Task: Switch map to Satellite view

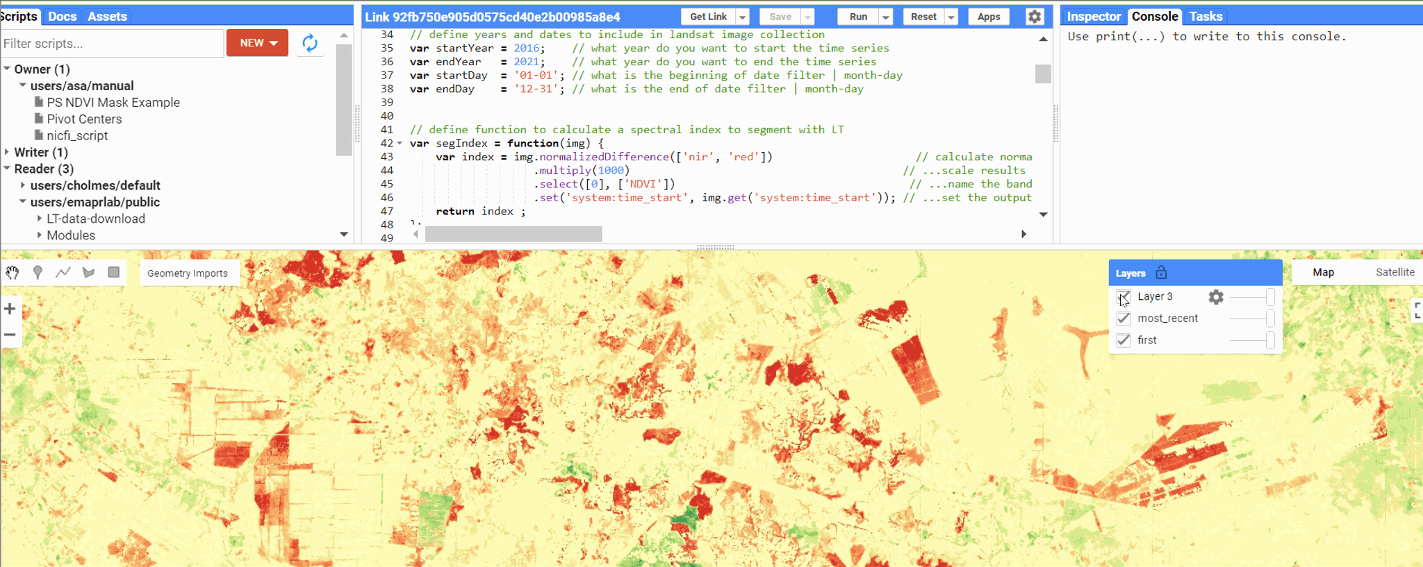Action: pyautogui.click(x=1395, y=272)
